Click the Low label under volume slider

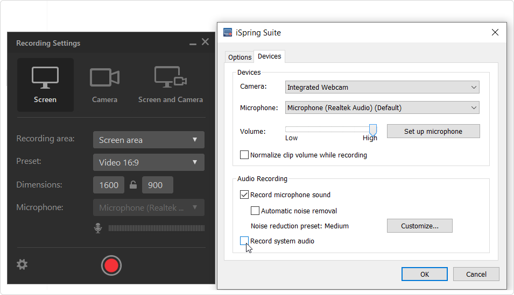click(291, 138)
